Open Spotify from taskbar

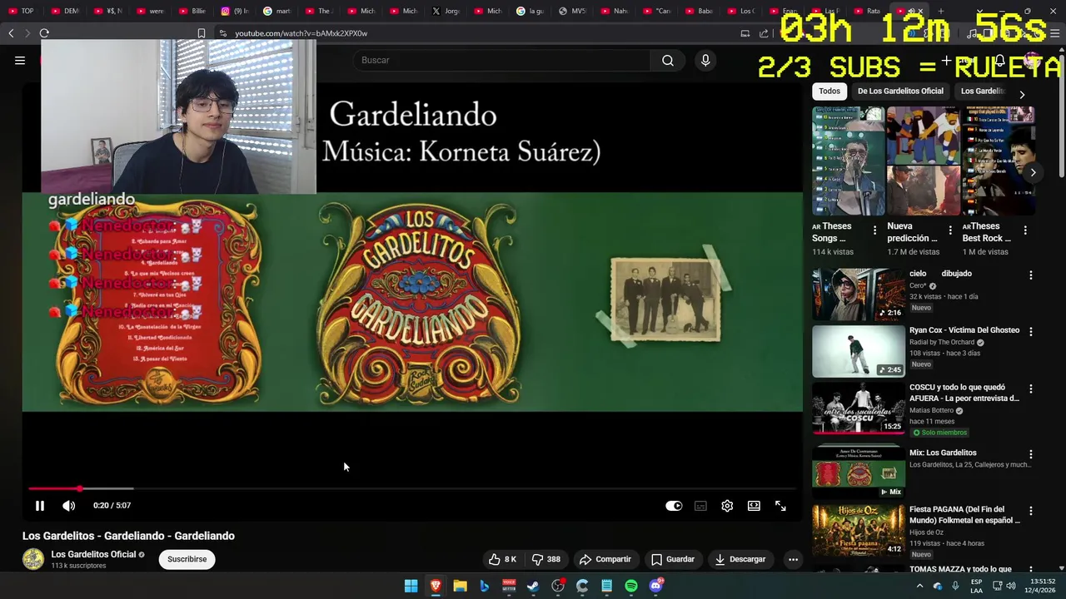coord(631,587)
